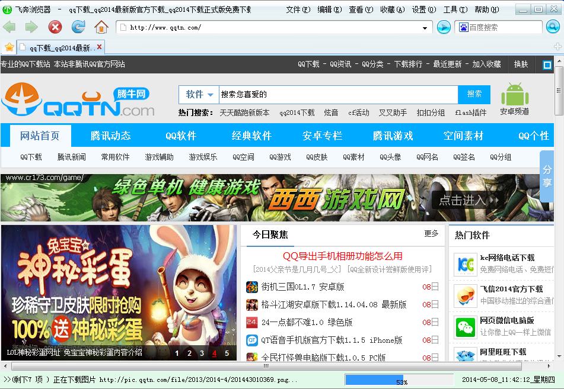
Task: Click the 游戏辅助 sub-navigation link
Action: point(160,157)
